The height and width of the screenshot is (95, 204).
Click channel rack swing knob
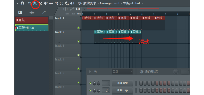point(176,72)
